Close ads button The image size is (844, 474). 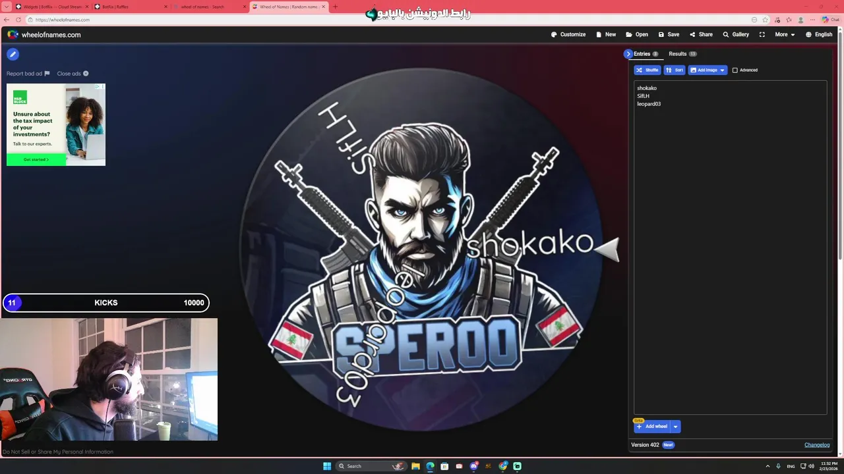(73, 74)
